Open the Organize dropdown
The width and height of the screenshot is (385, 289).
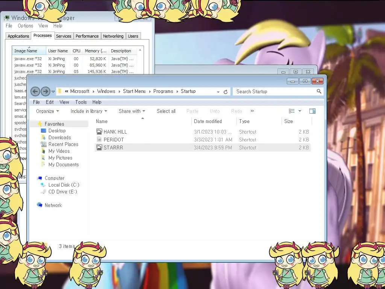pyautogui.click(x=47, y=111)
